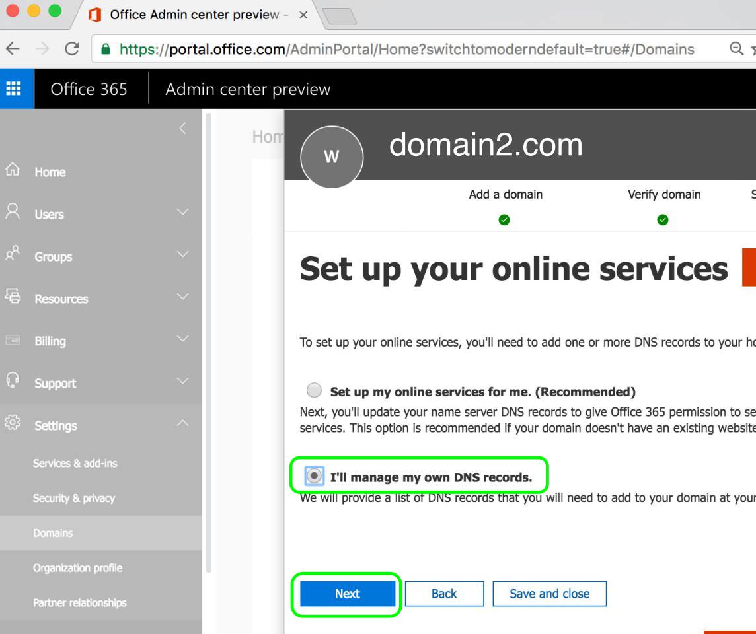This screenshot has width=756, height=634.
Task: Click the 'Set up your online services' heading
Action: point(513,269)
